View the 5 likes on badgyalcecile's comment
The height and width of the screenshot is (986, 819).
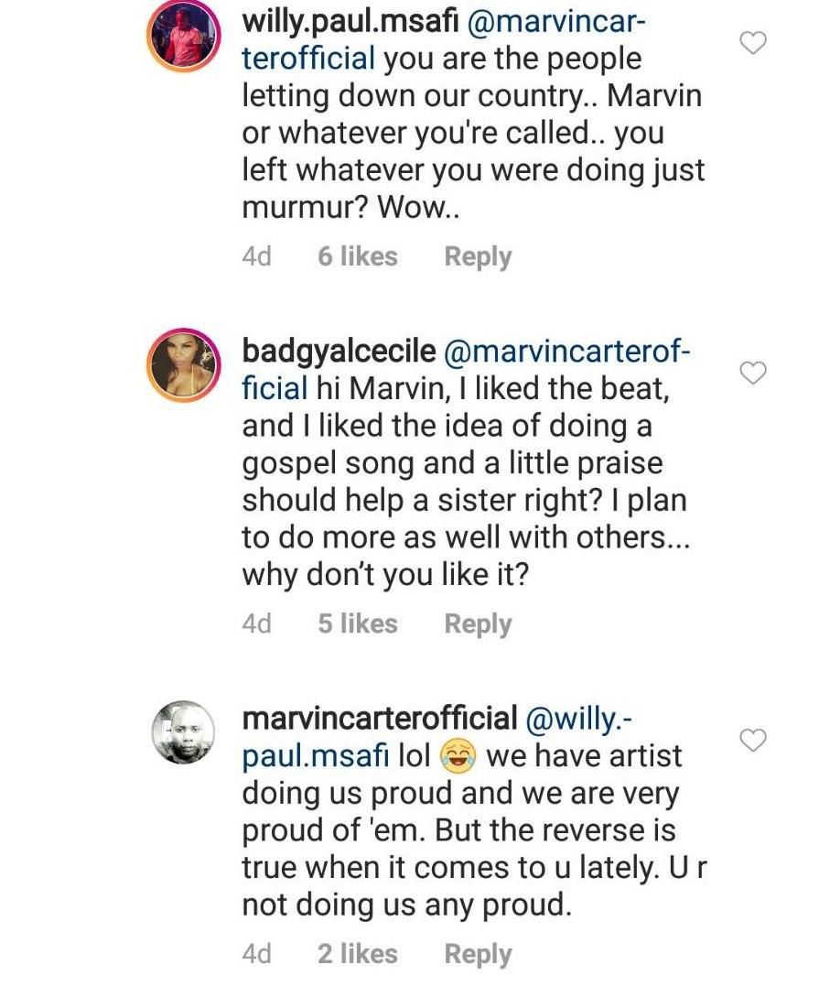point(357,623)
